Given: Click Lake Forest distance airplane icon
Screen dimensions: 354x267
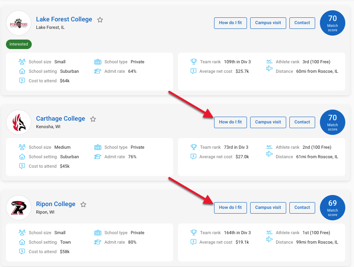Looking at the screenshot, I should (x=269, y=68).
